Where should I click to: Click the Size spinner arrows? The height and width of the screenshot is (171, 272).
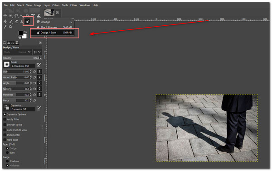click(31, 71)
